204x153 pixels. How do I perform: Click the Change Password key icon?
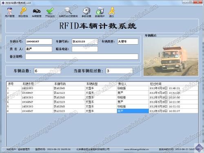point(23,12)
